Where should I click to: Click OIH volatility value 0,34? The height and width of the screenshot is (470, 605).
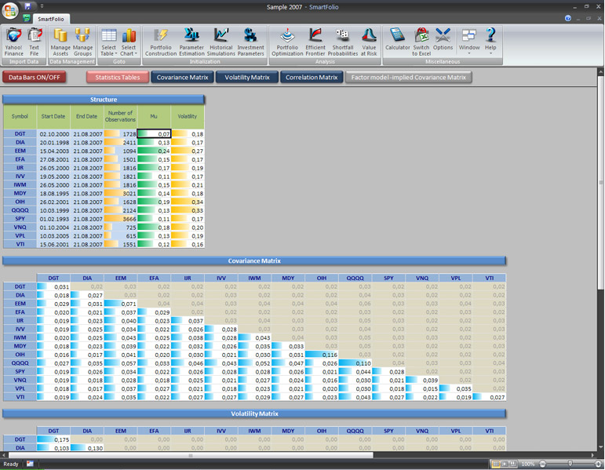(188, 202)
